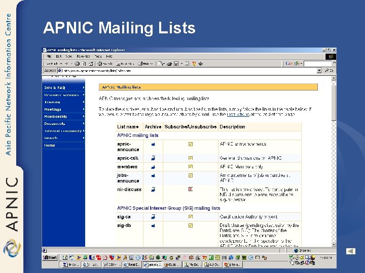The height and width of the screenshot is (273, 365).
Task: Click the slide's back arrow button
Action: 351,251
